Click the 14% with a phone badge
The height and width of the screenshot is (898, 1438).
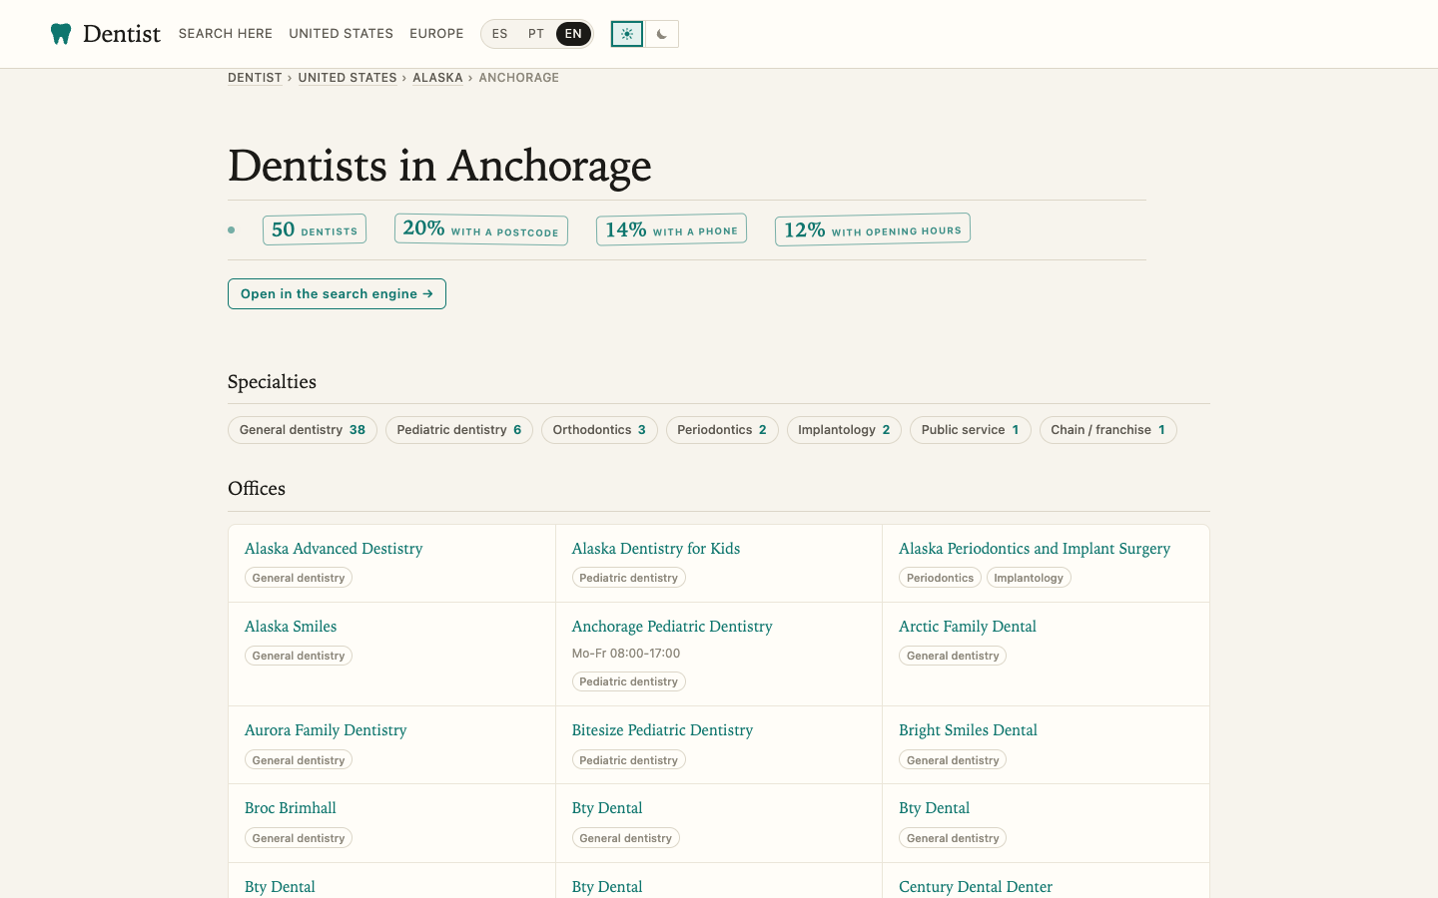[x=671, y=229]
